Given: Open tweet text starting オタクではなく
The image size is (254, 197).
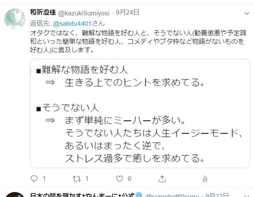Looking at the screenshot, I should 138,41.
